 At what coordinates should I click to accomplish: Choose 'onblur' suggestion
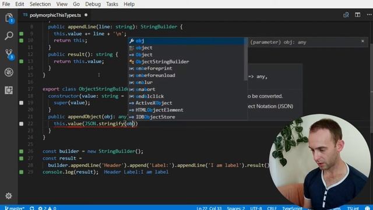coord(186,82)
